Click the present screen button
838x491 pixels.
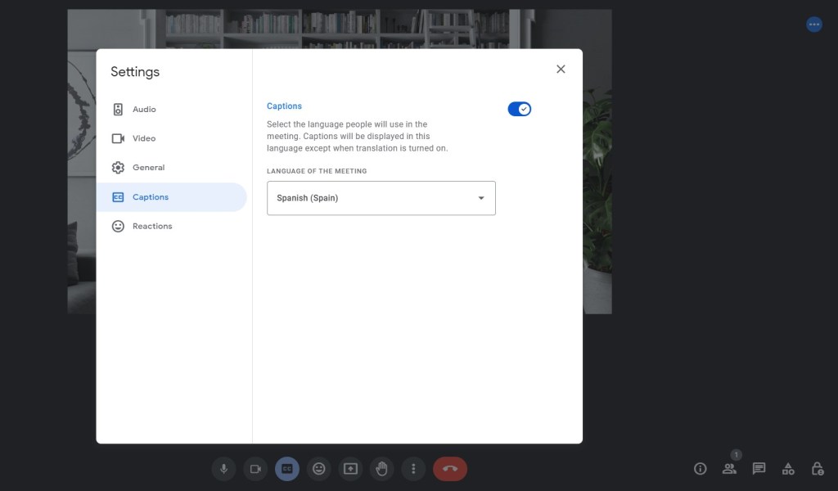pyautogui.click(x=350, y=469)
